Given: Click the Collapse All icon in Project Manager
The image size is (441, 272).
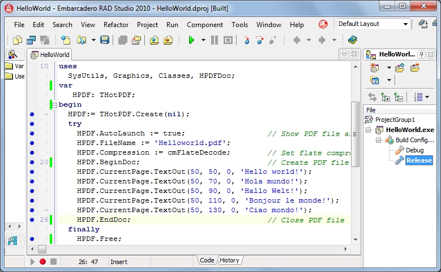Looking at the screenshot, I should coord(399,97).
